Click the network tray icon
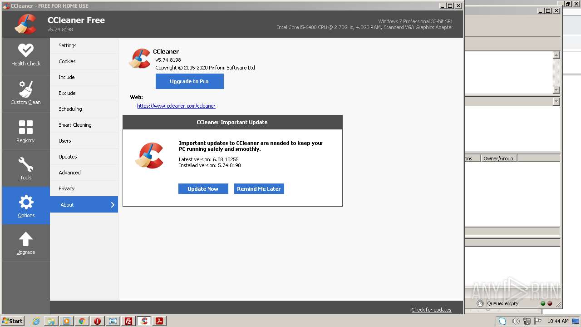 pos(527,321)
